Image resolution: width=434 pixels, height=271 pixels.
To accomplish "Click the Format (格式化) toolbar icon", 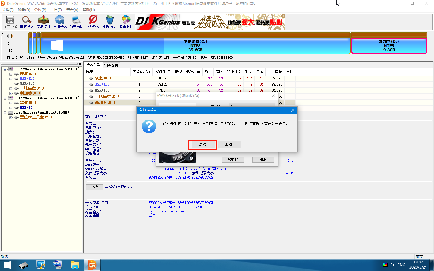I will coord(93,22).
